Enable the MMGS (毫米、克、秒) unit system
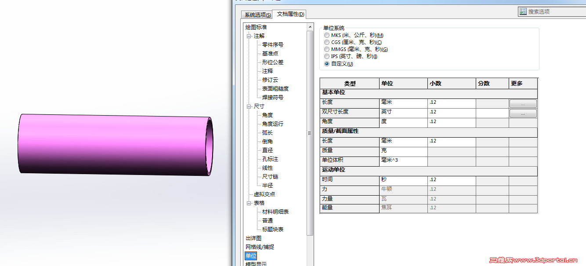This screenshot has height=266, width=586. click(326, 49)
